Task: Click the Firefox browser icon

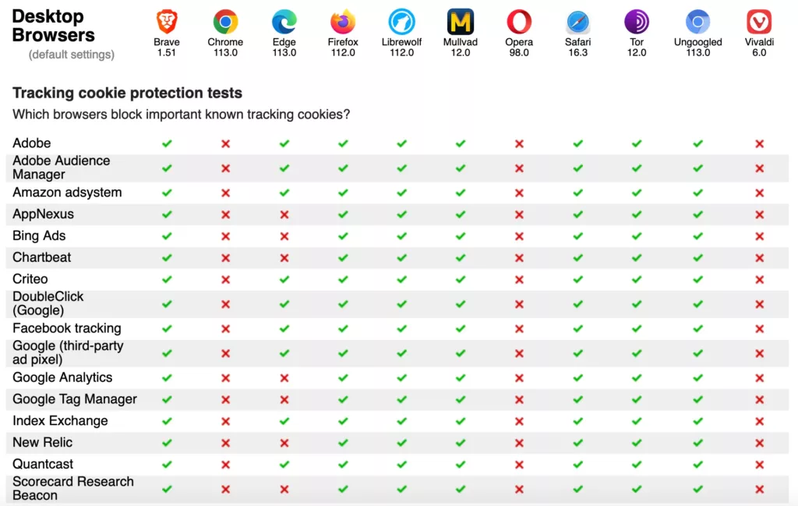Action: [x=343, y=22]
